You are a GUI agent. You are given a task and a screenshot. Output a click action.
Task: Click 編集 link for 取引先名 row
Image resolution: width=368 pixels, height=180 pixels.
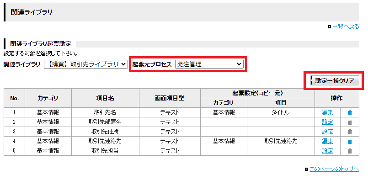pos(327,113)
